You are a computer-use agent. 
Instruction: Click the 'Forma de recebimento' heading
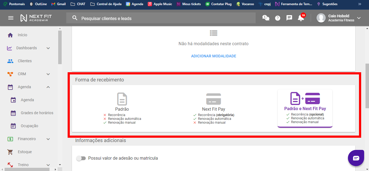[100, 80]
